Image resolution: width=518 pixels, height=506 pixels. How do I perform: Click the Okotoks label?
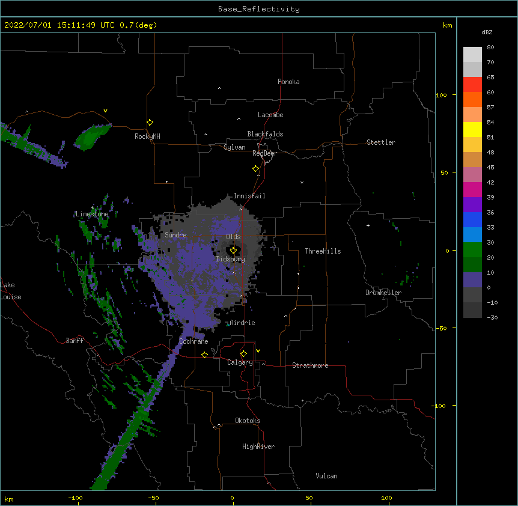(x=248, y=421)
